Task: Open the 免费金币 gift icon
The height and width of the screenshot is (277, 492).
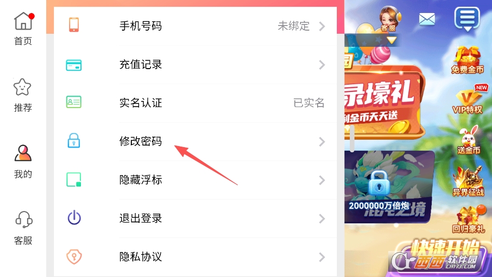Action: (x=468, y=60)
